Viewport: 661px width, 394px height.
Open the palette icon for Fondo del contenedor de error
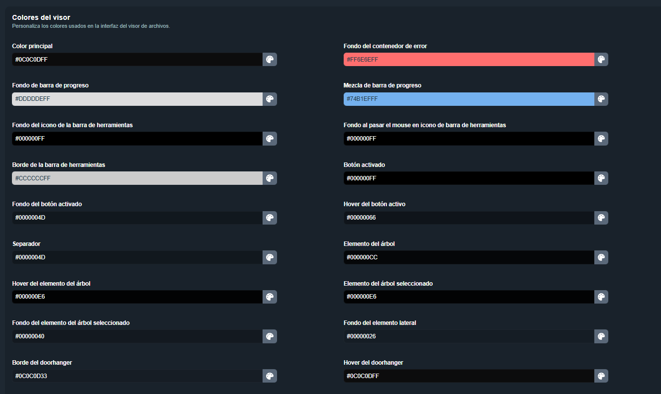(x=601, y=59)
